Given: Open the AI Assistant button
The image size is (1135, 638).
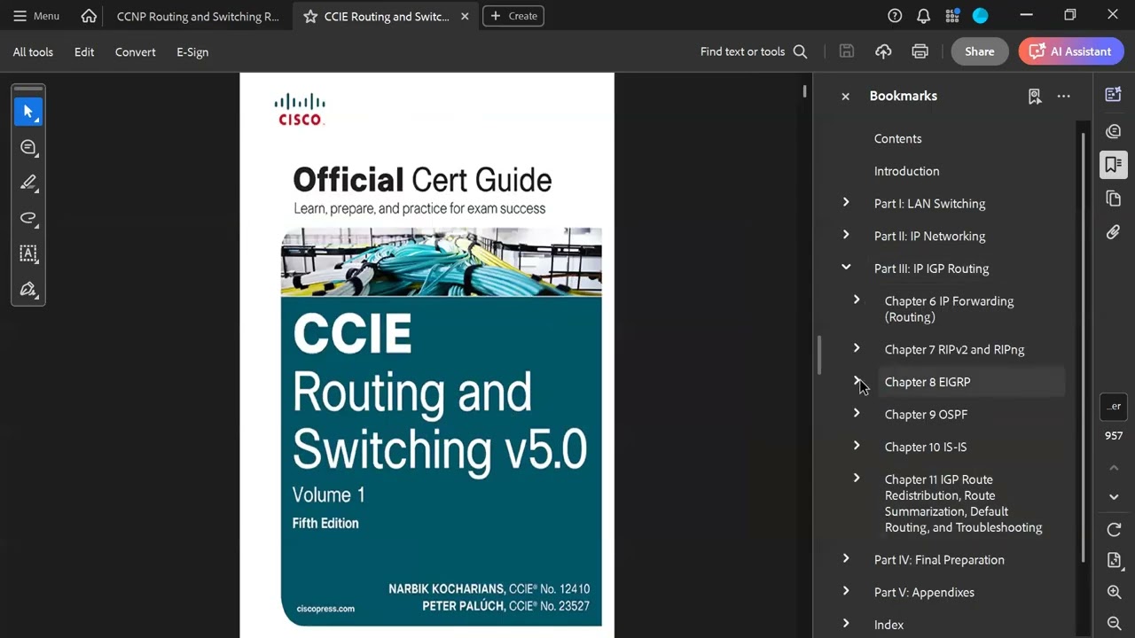Looking at the screenshot, I should (x=1071, y=51).
